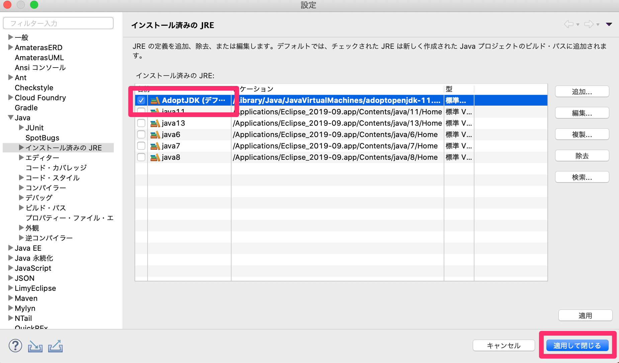
Task: Collapse the Java tree node
Action: [11, 118]
